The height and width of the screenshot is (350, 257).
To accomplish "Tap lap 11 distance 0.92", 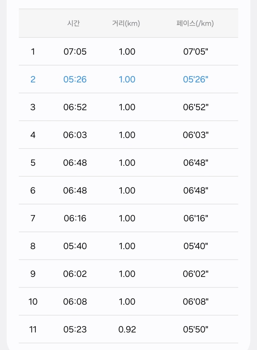I will [x=127, y=329].
